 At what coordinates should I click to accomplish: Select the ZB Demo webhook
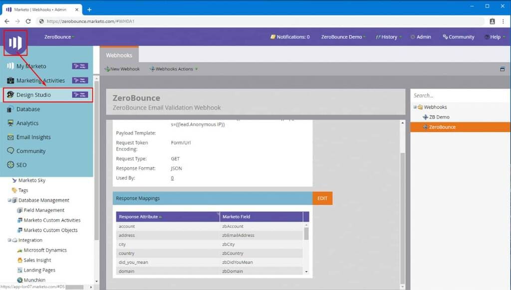click(439, 117)
